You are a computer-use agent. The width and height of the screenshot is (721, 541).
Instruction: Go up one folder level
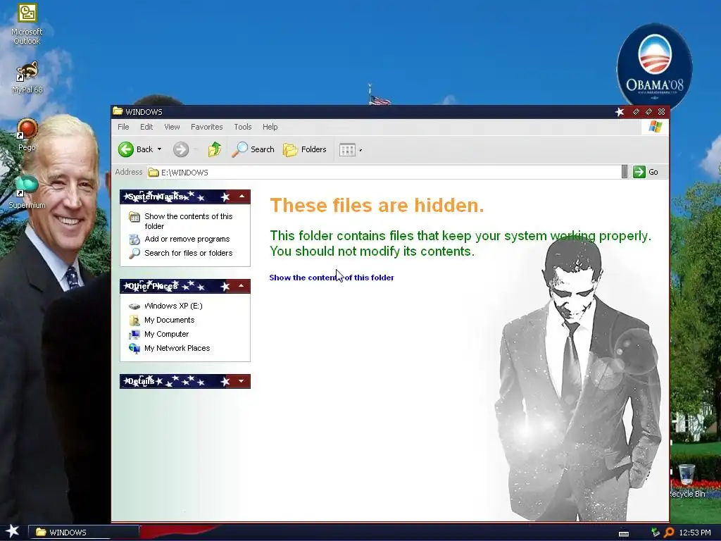coord(214,149)
